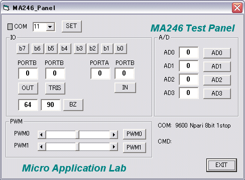Toggle bit b3 button
245x180 pixels.
(x=80, y=48)
